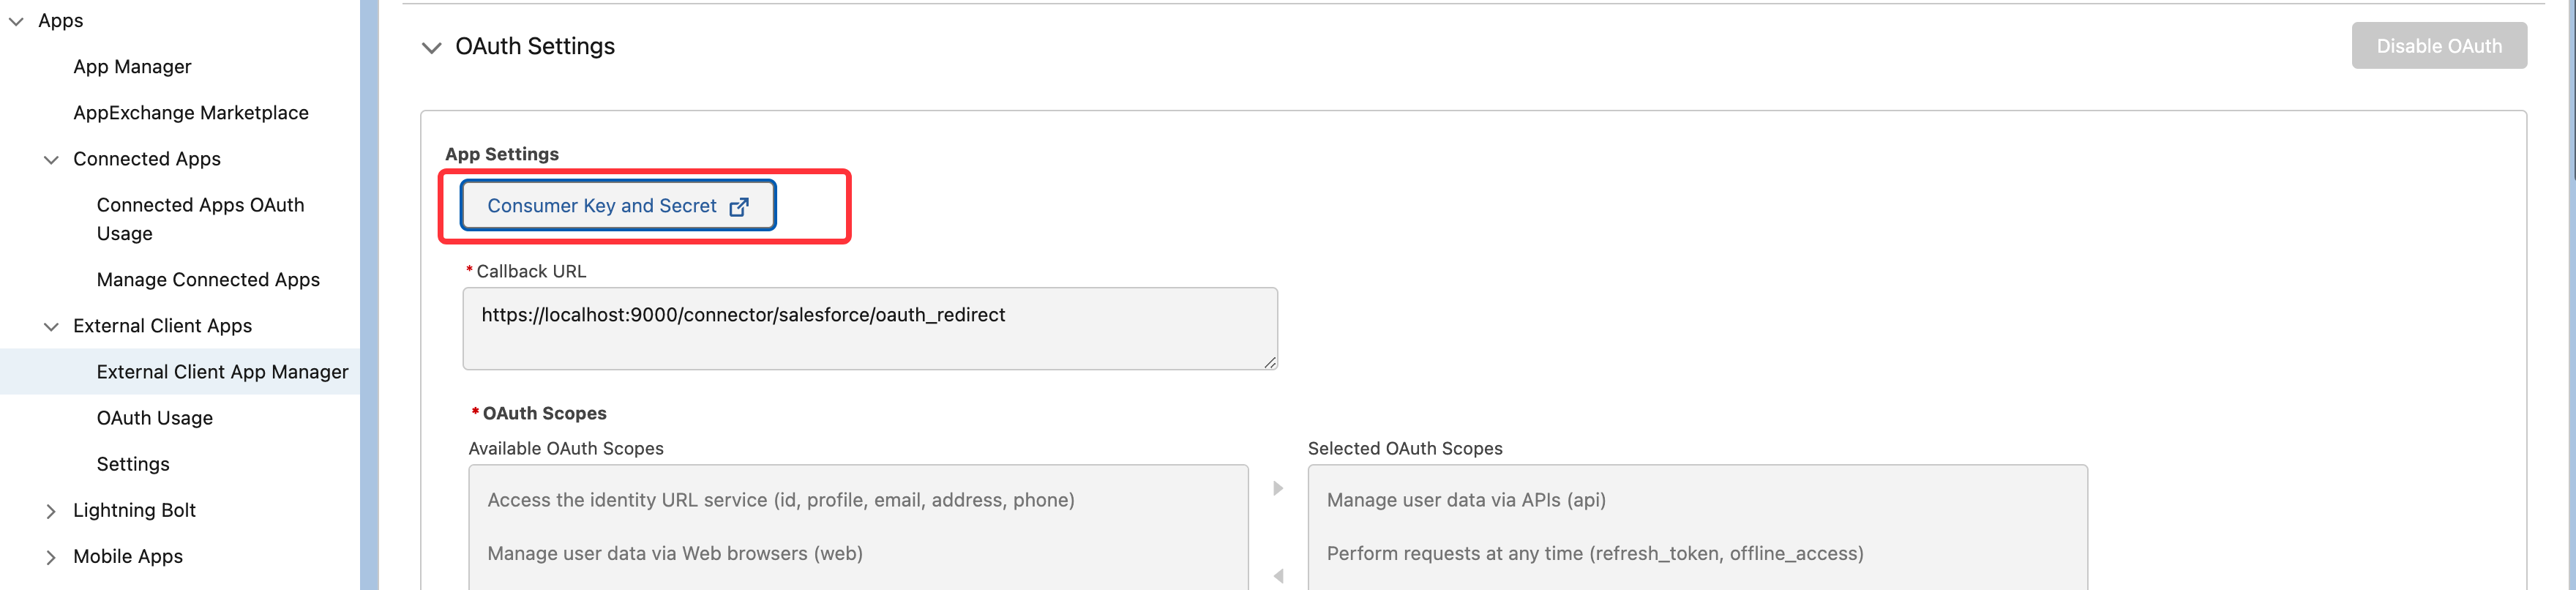Open Settings under External Client Apps
This screenshot has height=590, width=2576.
pos(133,464)
